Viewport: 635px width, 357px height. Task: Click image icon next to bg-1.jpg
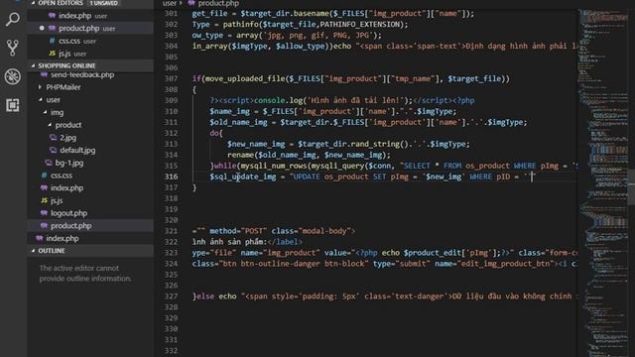49,163
